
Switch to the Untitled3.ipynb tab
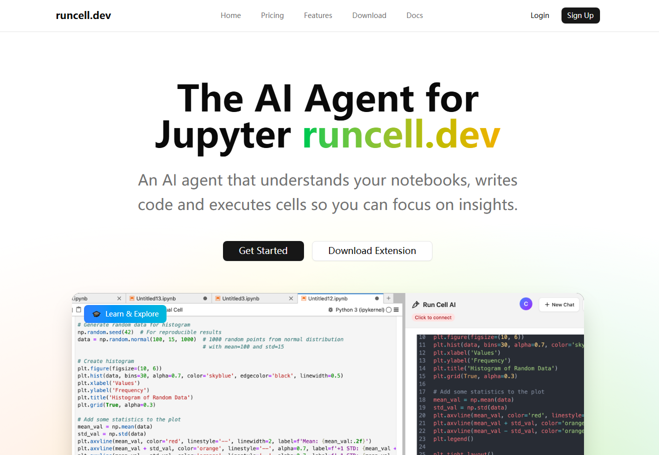[x=240, y=298]
